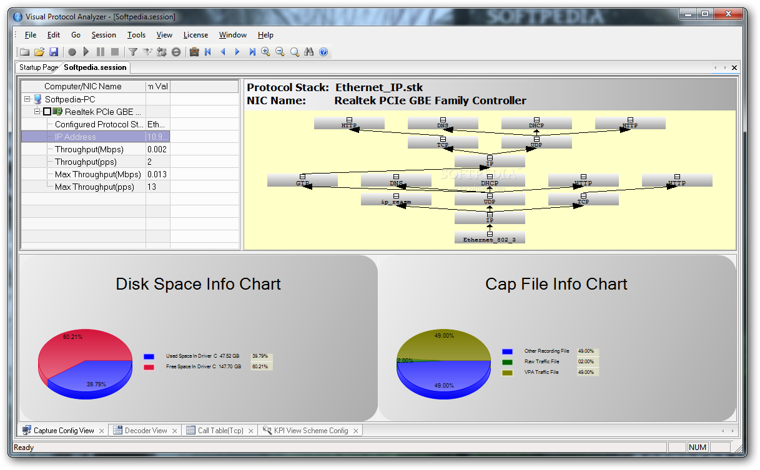The image size is (760, 470).
Task: Switch to KPI View Scheme Config tab
Action: pyautogui.click(x=310, y=430)
